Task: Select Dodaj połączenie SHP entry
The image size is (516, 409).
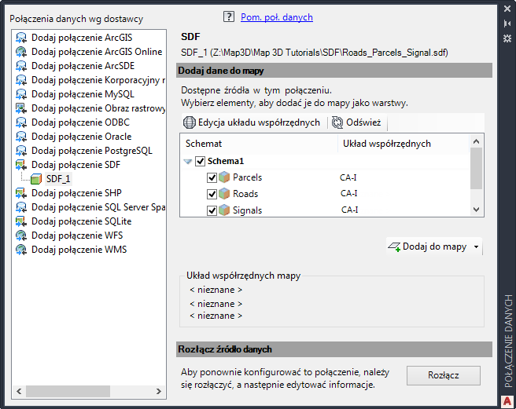Action: 76,193
